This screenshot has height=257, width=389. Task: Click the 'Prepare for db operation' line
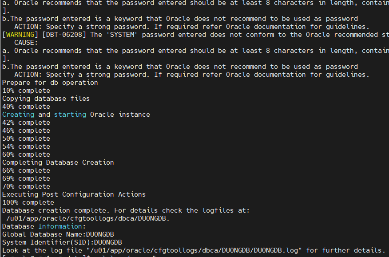pos(50,83)
